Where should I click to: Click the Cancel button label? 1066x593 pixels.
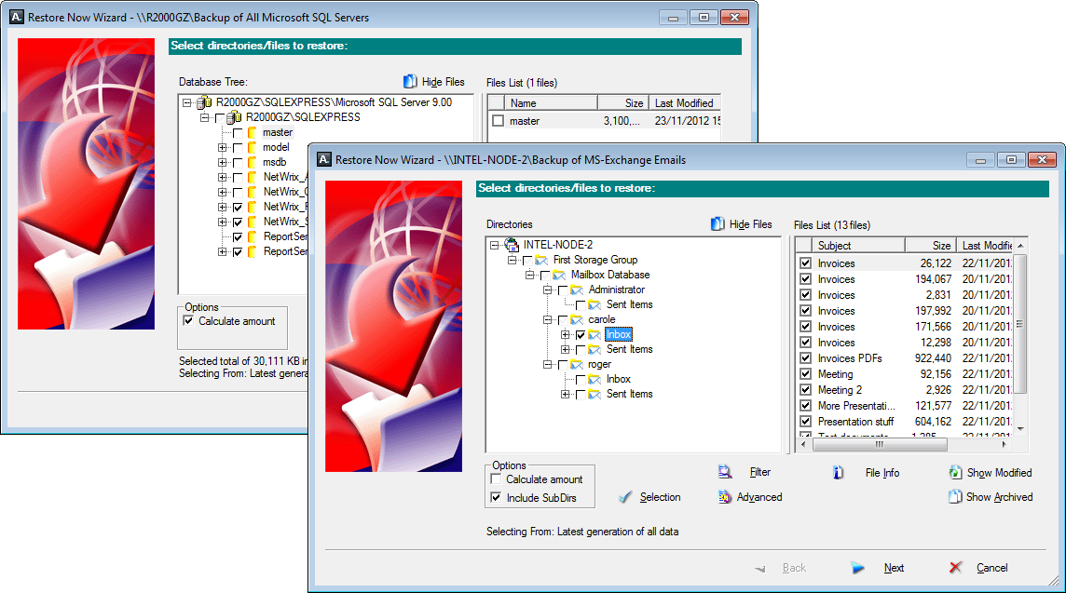pos(991,568)
